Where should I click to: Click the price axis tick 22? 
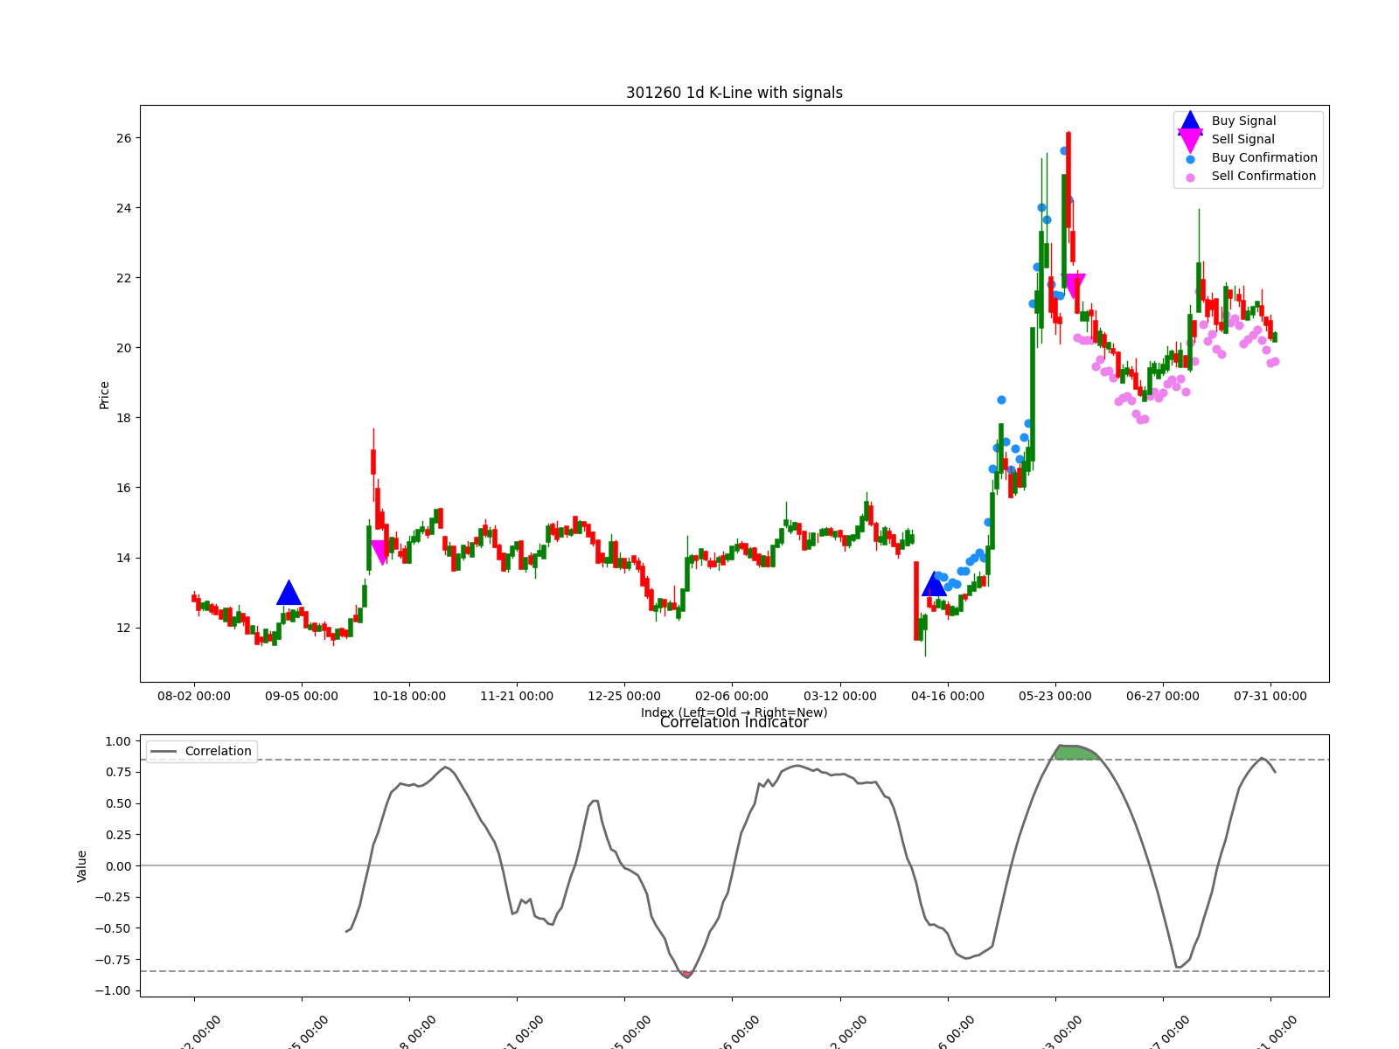pos(123,278)
